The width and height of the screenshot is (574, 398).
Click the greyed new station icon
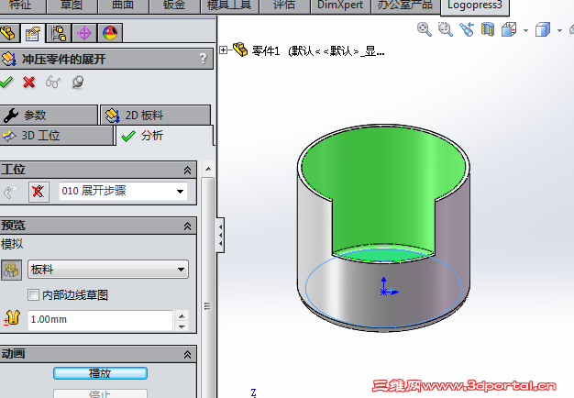coord(11,192)
